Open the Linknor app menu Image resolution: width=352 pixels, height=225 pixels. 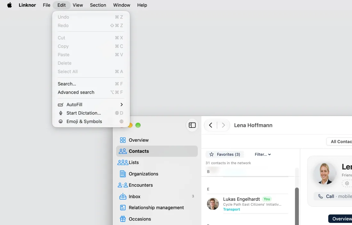[27, 5]
